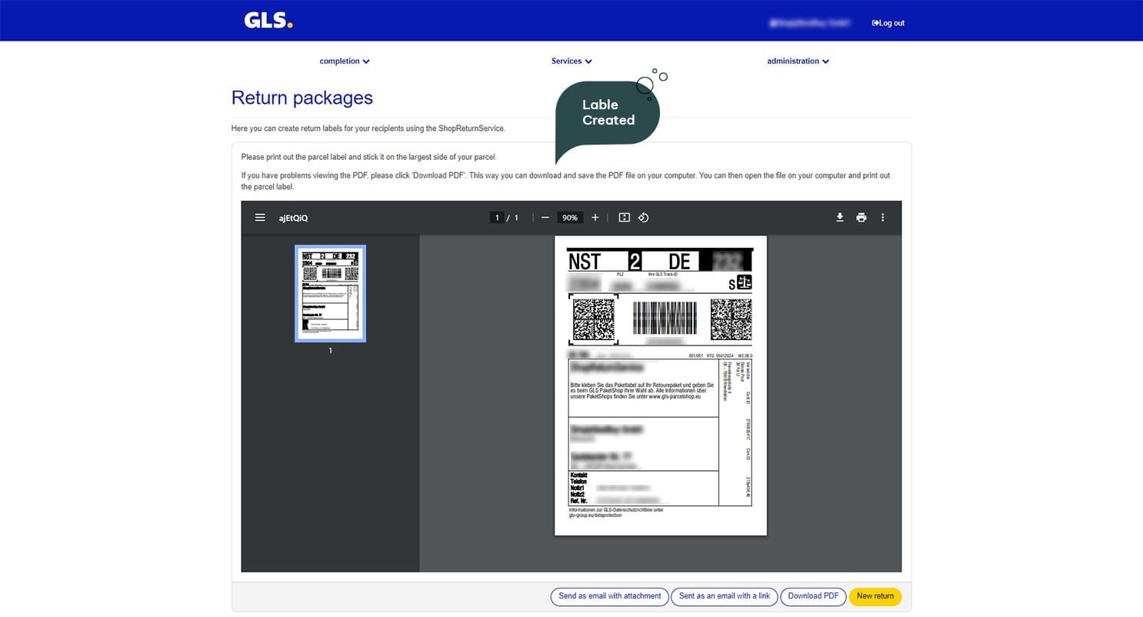Click the zoom out minus icon

(x=545, y=218)
